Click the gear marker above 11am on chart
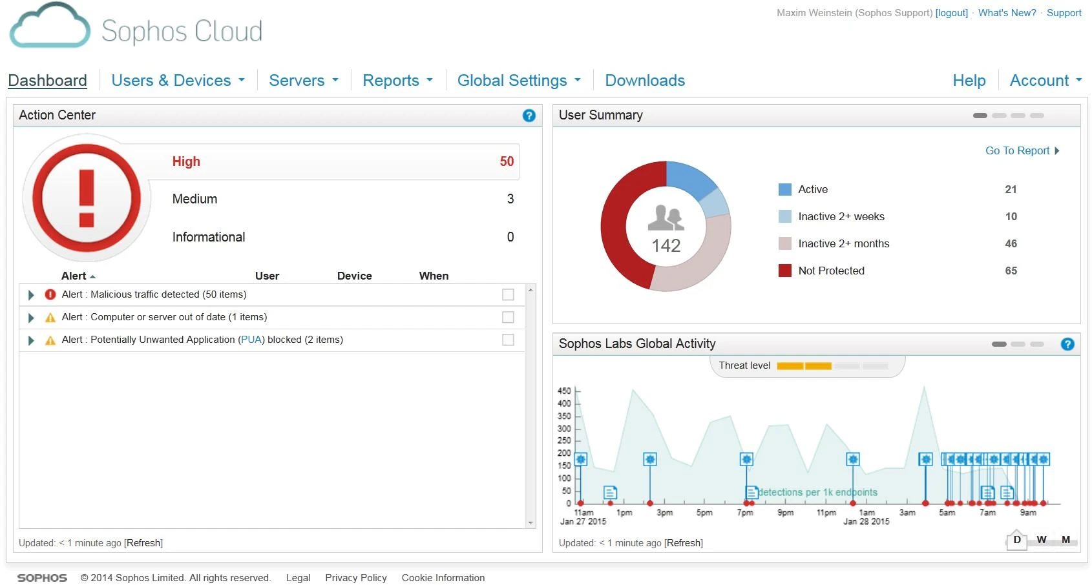This screenshot has width=1092, height=585. pos(581,459)
